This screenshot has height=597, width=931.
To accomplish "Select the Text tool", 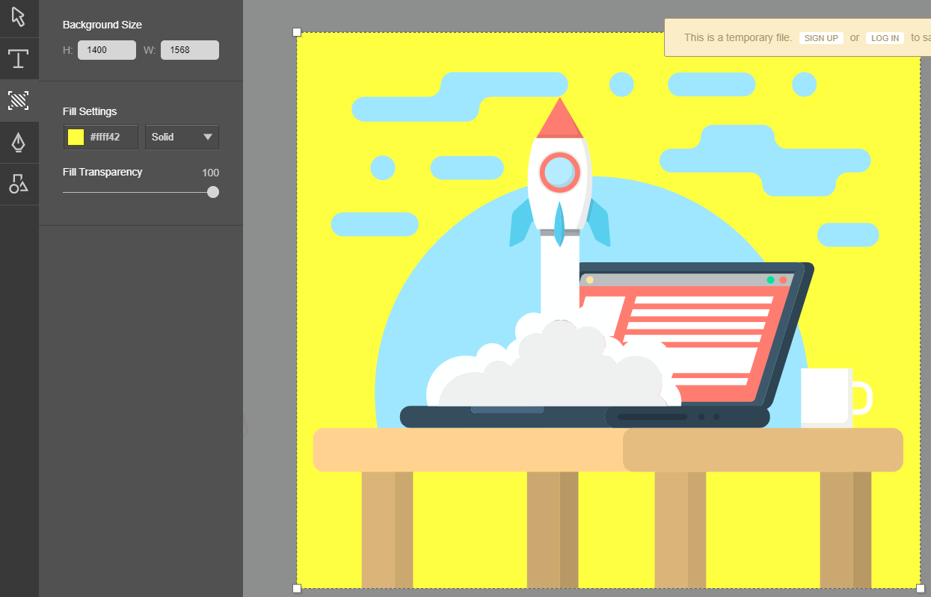I will (19, 59).
